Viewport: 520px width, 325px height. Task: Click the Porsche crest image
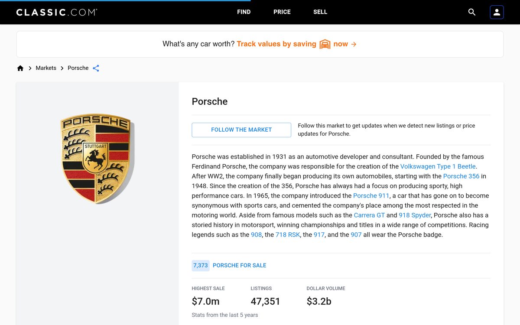click(97, 159)
